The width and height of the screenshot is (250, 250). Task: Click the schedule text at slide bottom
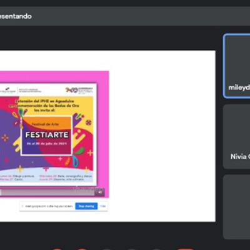(46, 177)
